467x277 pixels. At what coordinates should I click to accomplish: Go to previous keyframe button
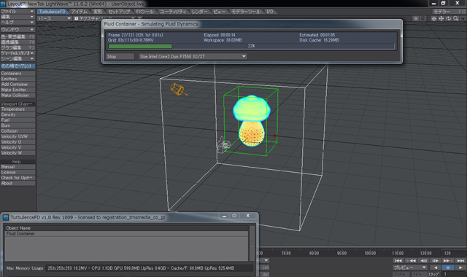pyautogui.click(x=411, y=261)
